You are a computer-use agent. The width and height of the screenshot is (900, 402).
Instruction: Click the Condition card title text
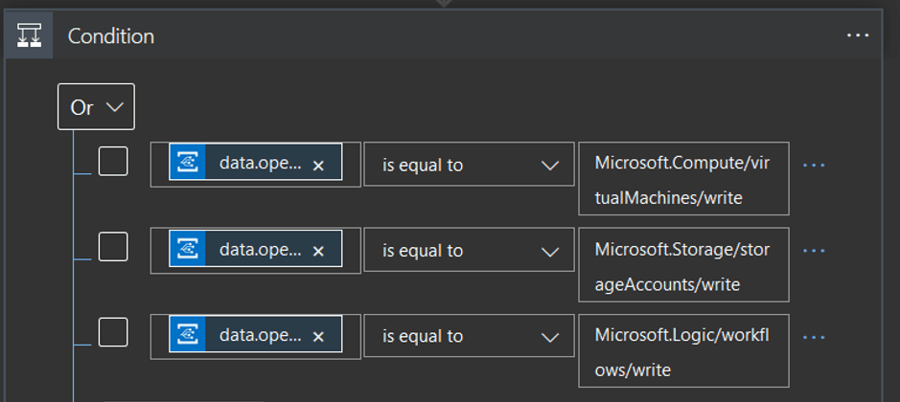[x=111, y=36]
